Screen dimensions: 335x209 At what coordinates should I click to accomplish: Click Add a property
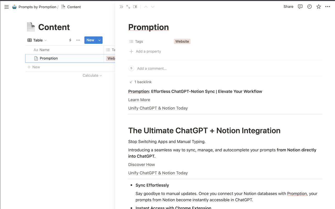[x=145, y=51]
